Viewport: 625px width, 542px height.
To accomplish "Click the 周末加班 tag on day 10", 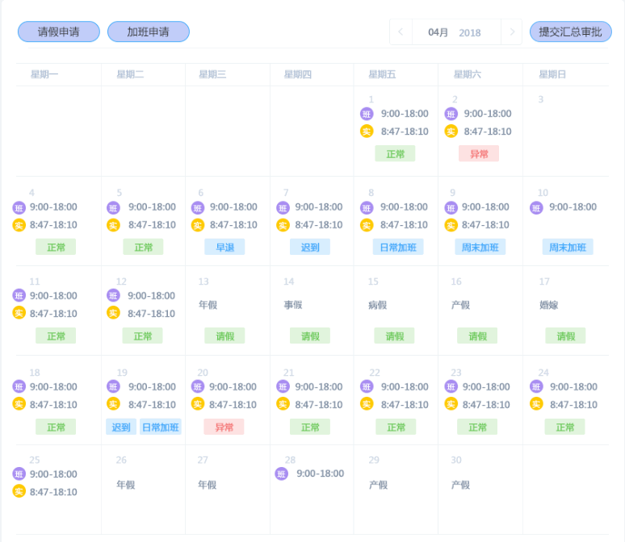I will [568, 247].
